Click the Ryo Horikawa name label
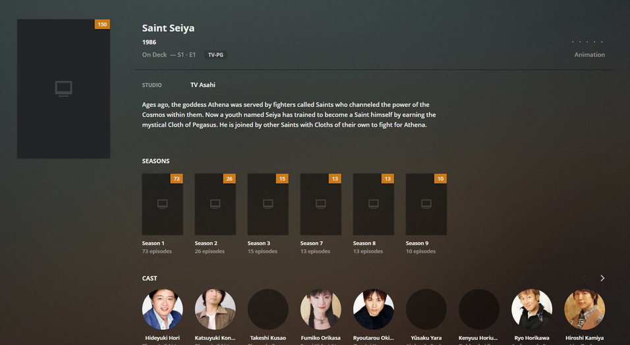Image resolution: width=630 pixels, height=345 pixels. click(x=532, y=338)
